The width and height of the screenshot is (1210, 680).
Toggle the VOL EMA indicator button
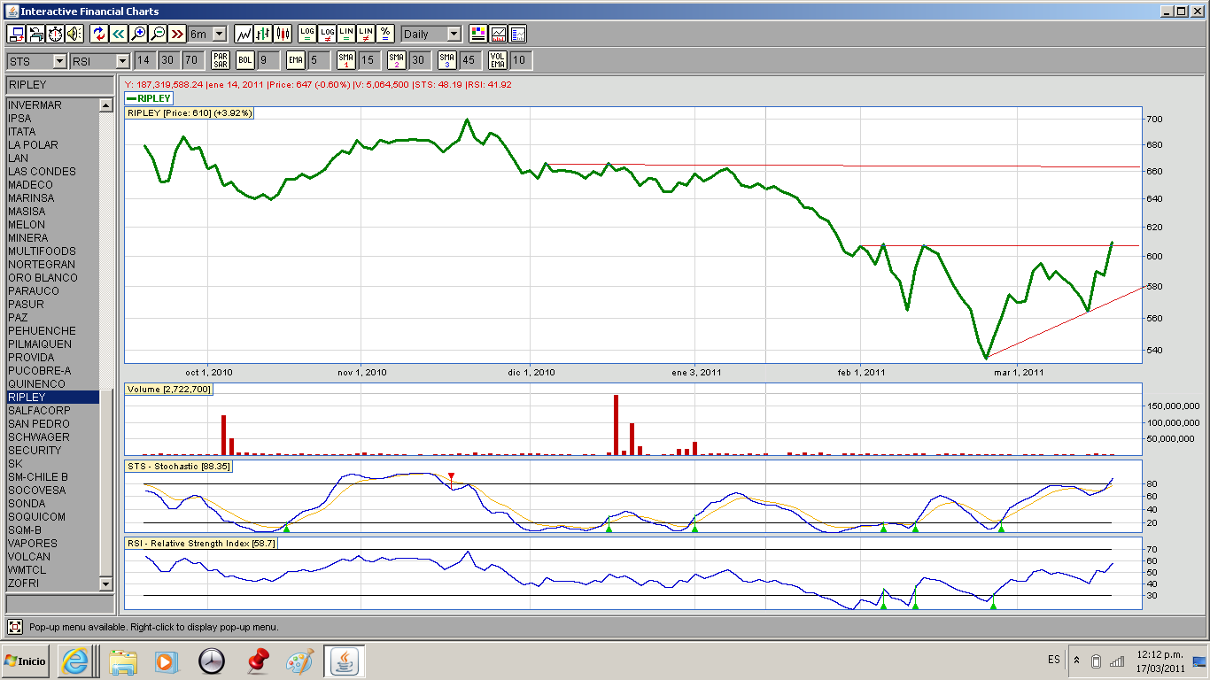tap(498, 60)
